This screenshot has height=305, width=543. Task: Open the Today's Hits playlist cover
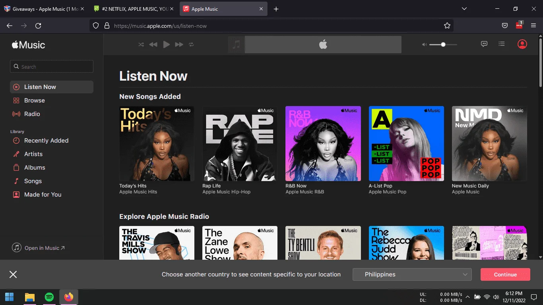point(157,143)
